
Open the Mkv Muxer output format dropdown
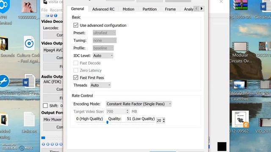coord(53,119)
